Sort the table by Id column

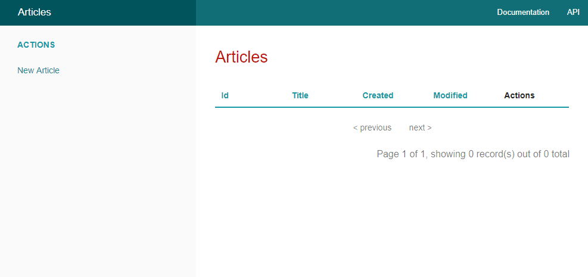click(225, 95)
